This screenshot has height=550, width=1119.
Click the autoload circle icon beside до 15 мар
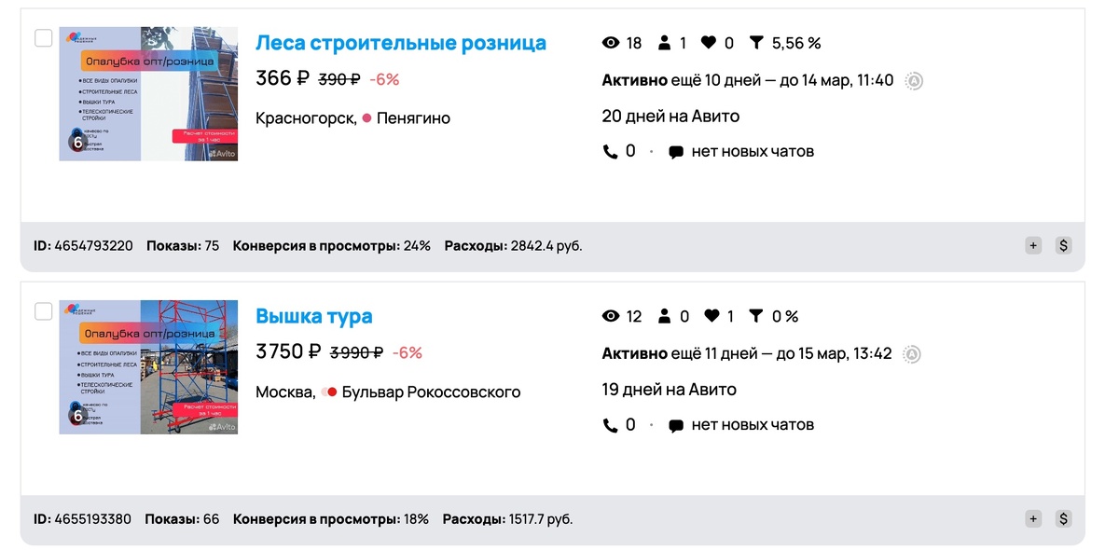click(x=914, y=354)
